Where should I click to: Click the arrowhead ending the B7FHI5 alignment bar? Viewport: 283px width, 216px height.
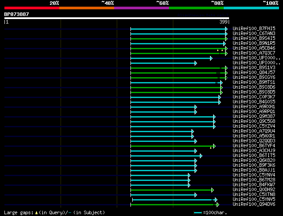(x=226, y=29)
